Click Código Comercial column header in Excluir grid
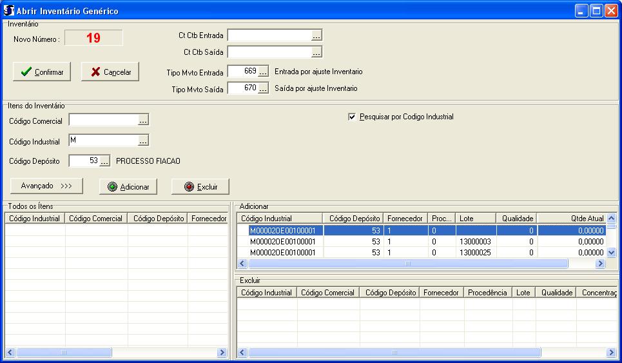The width and height of the screenshot is (622, 363). point(328,293)
